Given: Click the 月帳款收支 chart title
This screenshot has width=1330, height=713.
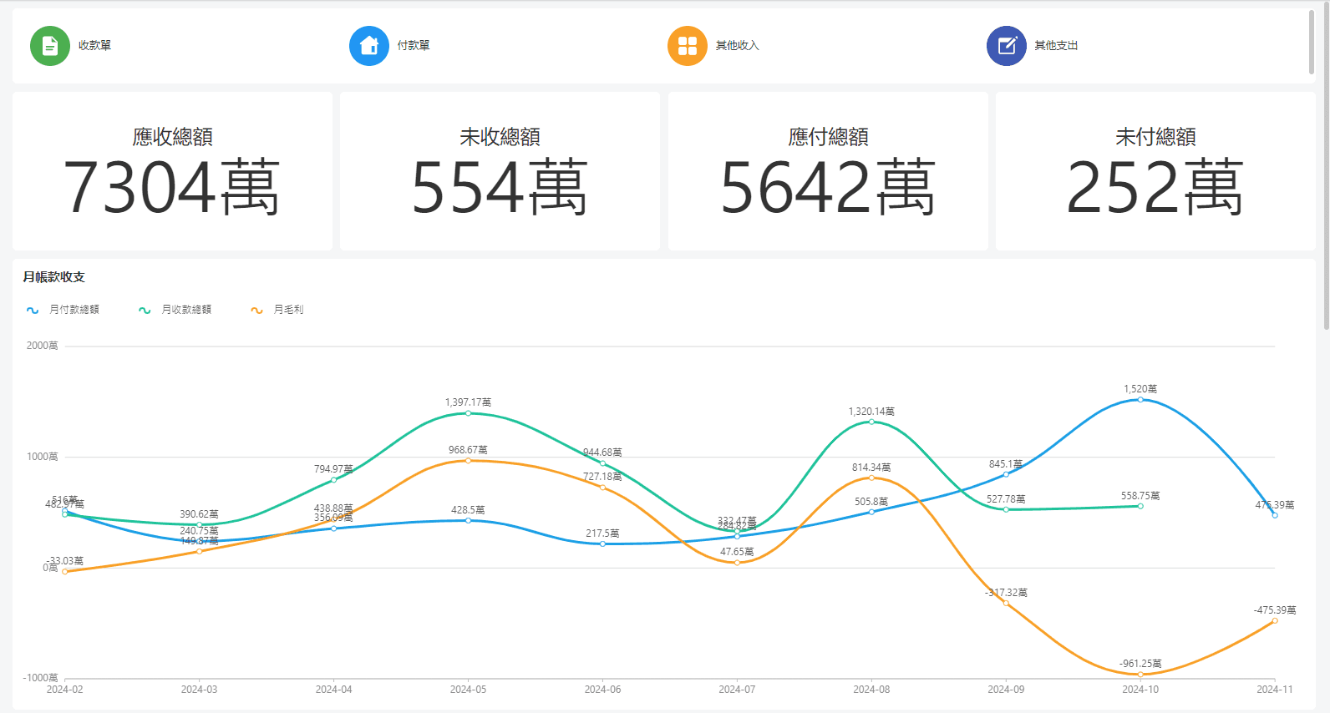Looking at the screenshot, I should coord(54,277).
